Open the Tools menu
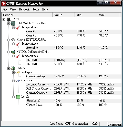123x127 pixels. [x=36, y=9]
